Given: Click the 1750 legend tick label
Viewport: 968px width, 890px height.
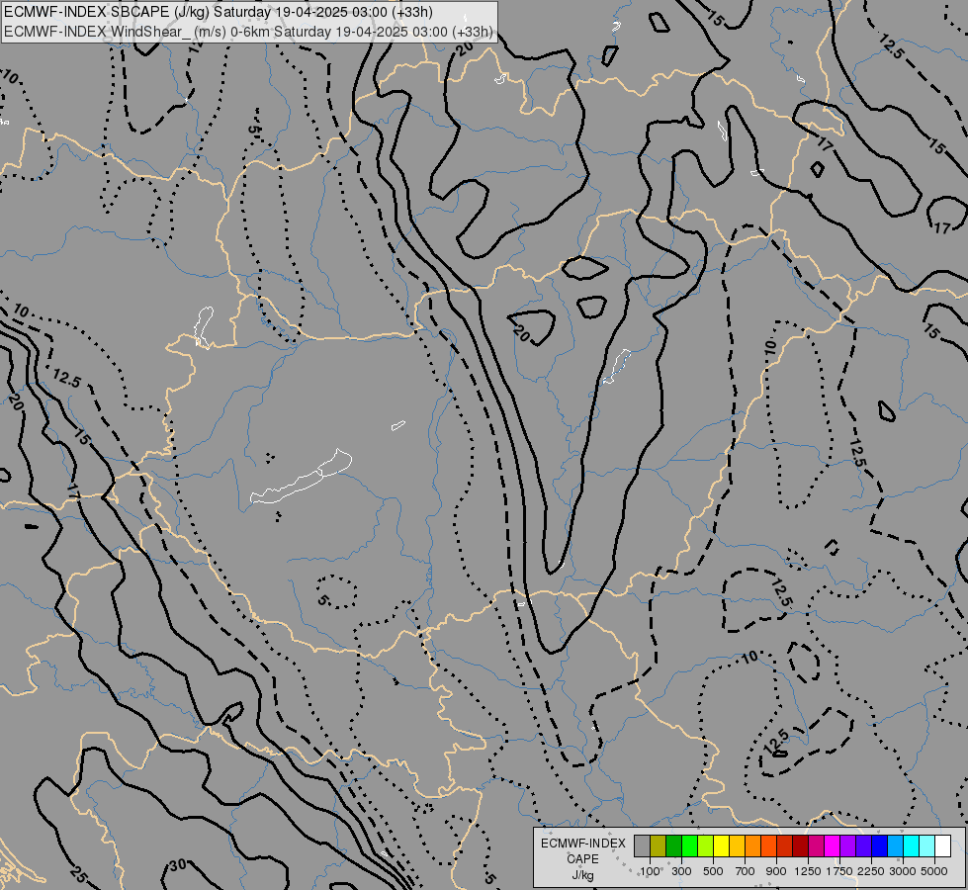Looking at the screenshot, I should point(839,871).
